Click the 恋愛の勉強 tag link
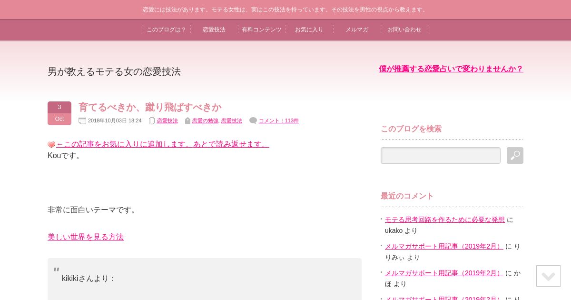571x300 pixels. tap(205, 121)
